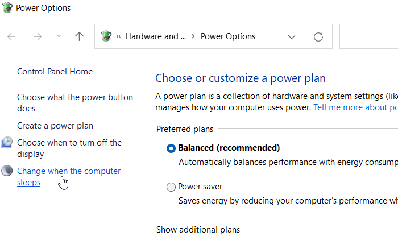Open Control Panel Home link
398x236 pixels.
pos(55,72)
